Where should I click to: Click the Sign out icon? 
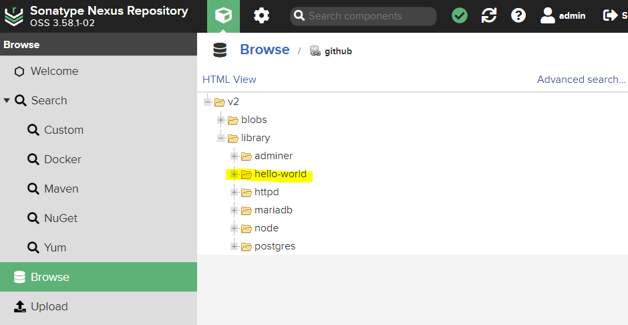click(610, 15)
